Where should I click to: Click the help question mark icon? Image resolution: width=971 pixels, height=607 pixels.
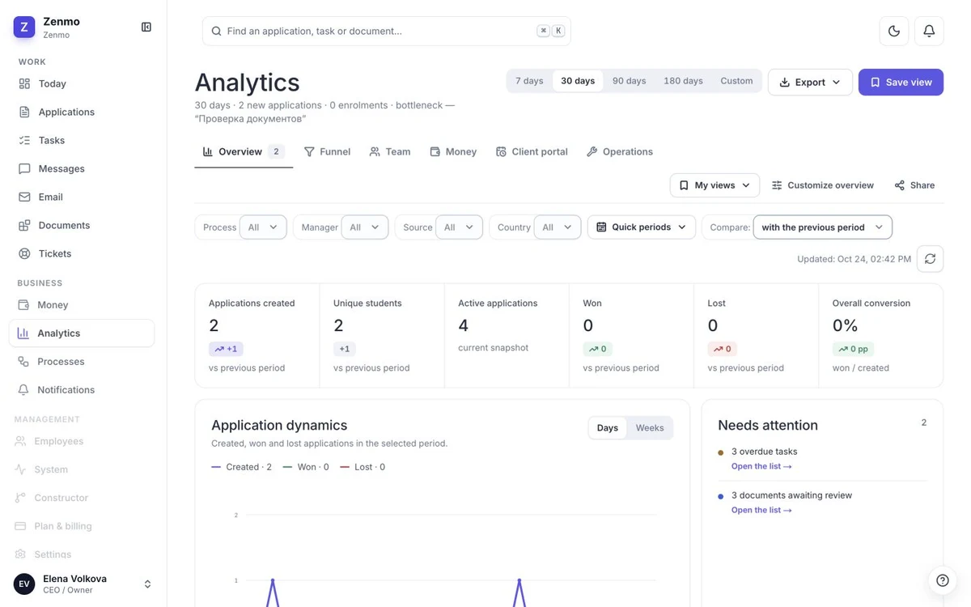[943, 580]
